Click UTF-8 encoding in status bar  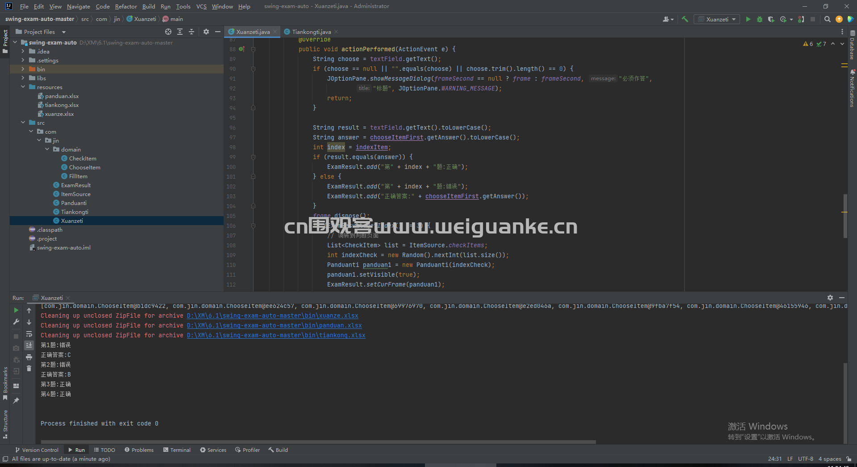point(805,459)
